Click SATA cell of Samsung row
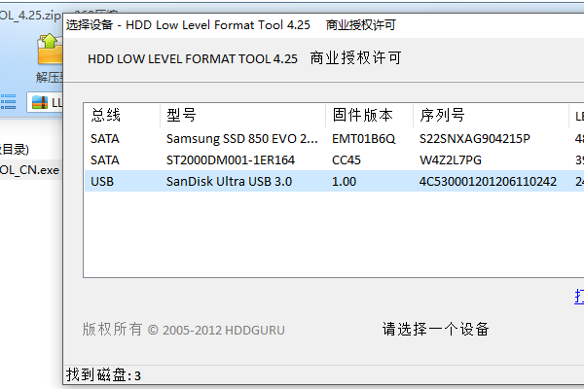The height and width of the screenshot is (389, 584). point(105,139)
